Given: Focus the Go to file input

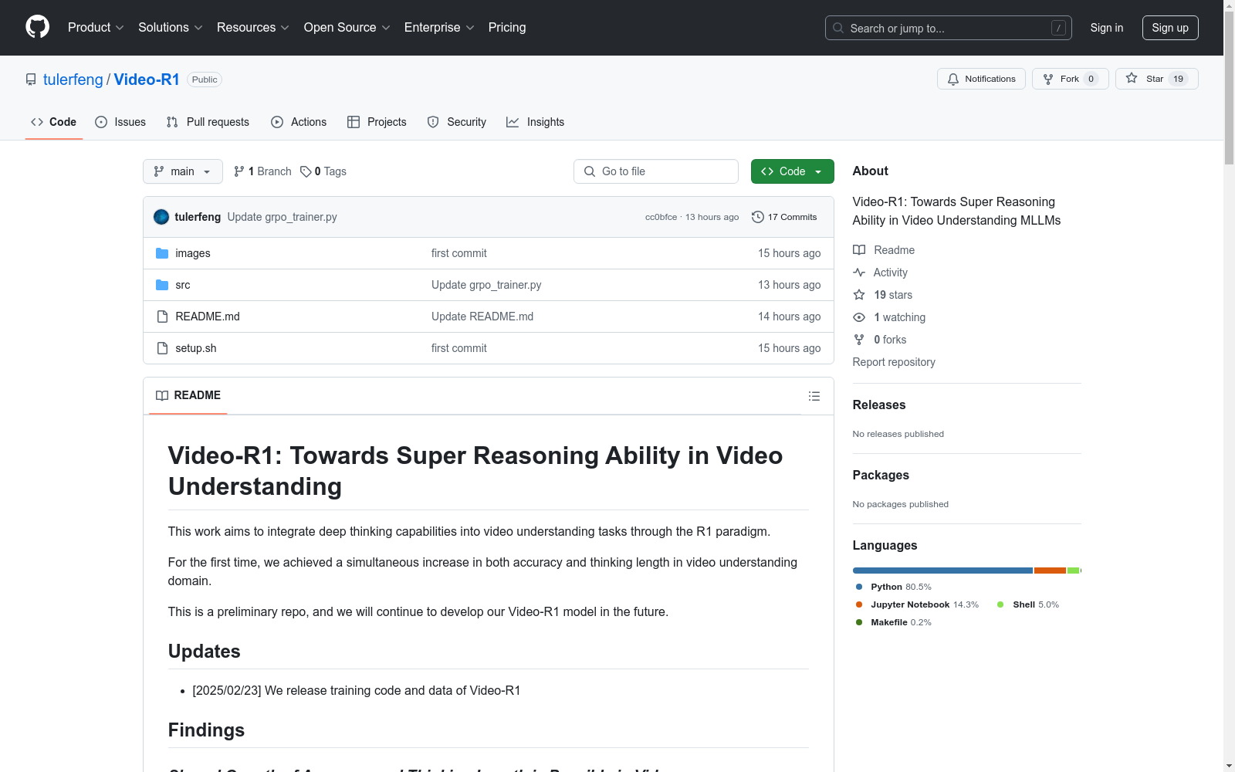Looking at the screenshot, I should 656,171.
